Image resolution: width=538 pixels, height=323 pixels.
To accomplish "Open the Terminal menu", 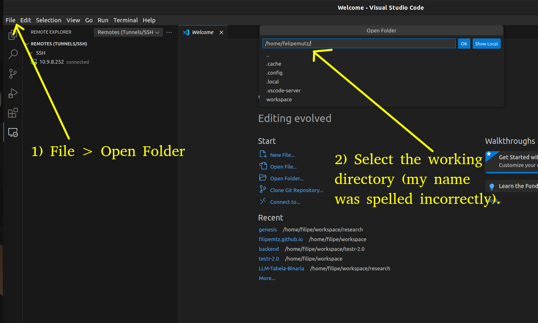I will click(126, 20).
